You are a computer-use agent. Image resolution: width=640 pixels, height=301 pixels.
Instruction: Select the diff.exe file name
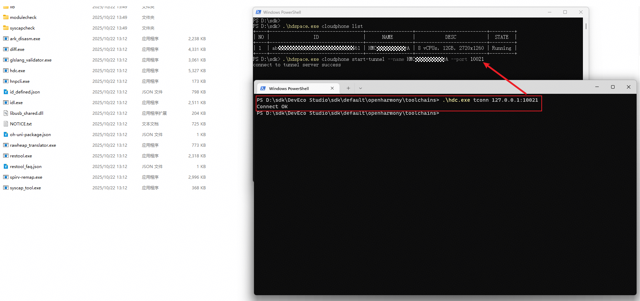pyautogui.click(x=17, y=49)
